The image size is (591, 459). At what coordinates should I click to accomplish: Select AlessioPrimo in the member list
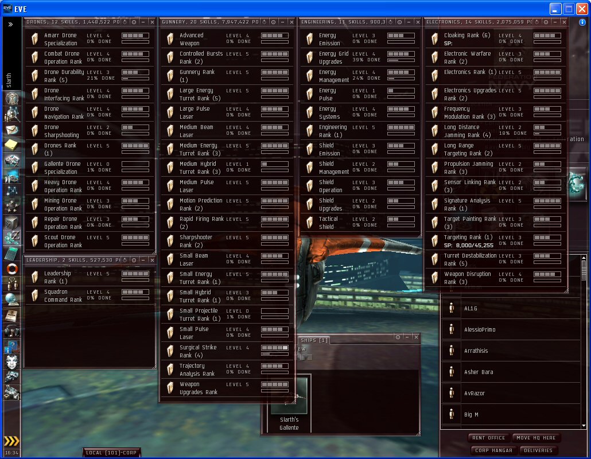coord(510,330)
